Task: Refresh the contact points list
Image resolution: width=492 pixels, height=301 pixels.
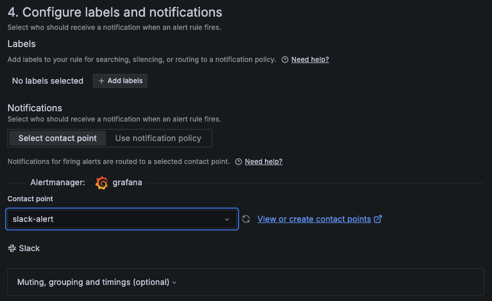Action: [x=246, y=219]
